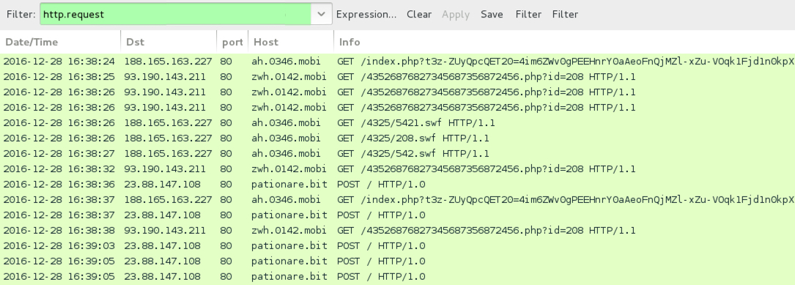
Task: Open the Expression... dialog
Action: point(366,15)
